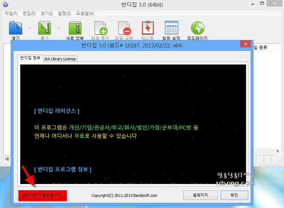Select the 반디집 정보 tab
Image resolution: width=284 pixels, height=208 pixels.
31,58
